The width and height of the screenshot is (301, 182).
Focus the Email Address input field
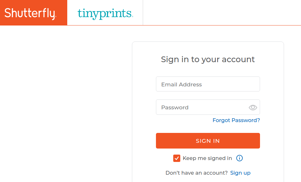coord(208,84)
